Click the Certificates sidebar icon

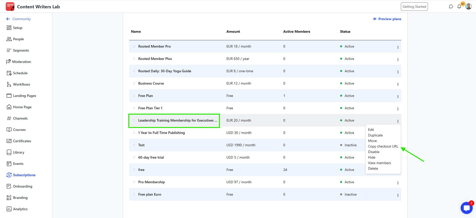click(x=9, y=141)
